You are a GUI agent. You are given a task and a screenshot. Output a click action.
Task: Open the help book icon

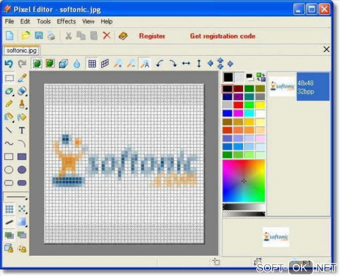point(123,36)
